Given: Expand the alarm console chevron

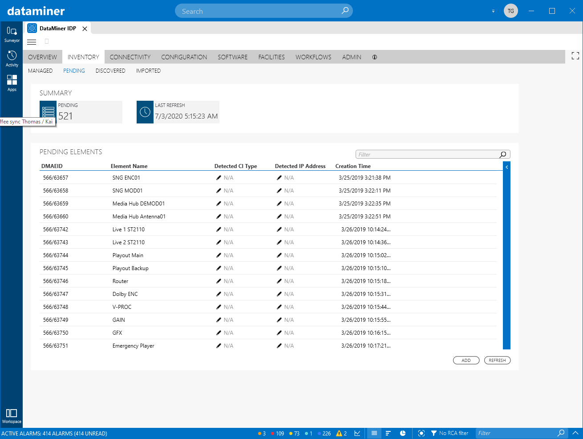Looking at the screenshot, I should [x=575, y=433].
